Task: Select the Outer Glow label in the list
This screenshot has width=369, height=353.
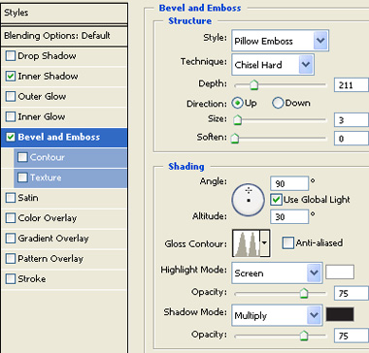Action: [42, 97]
